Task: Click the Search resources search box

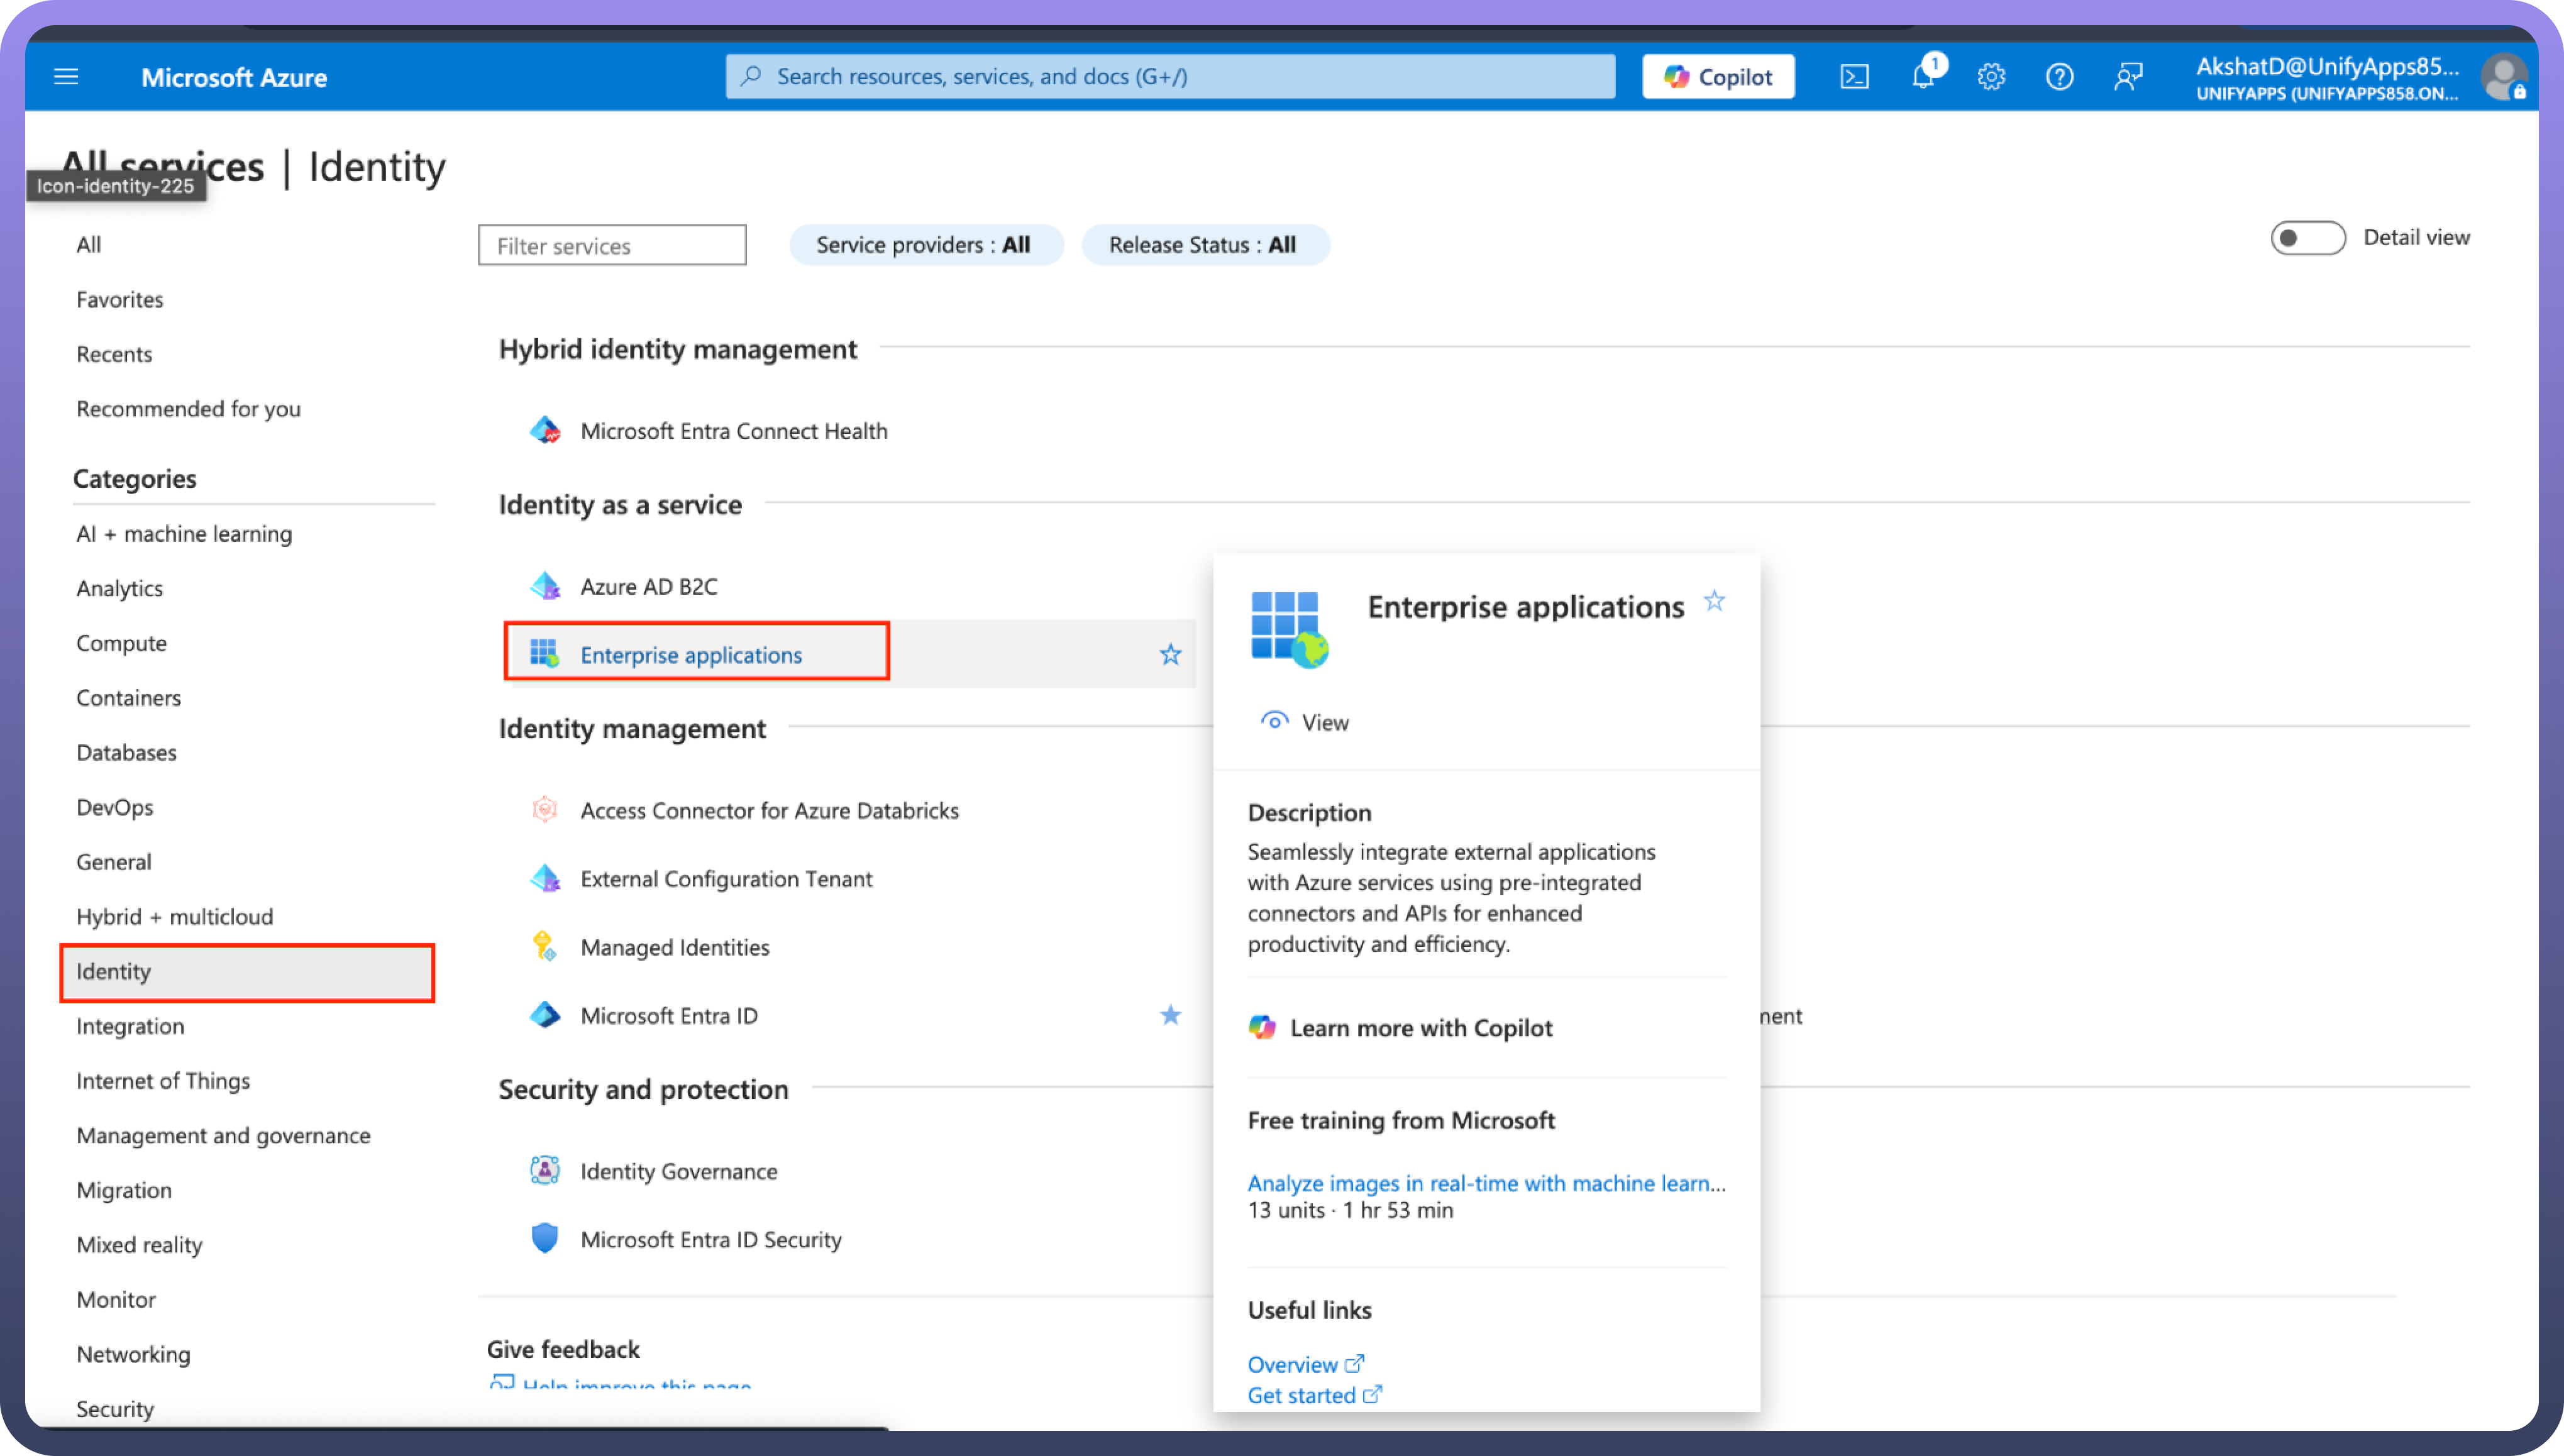Action: point(1170,77)
